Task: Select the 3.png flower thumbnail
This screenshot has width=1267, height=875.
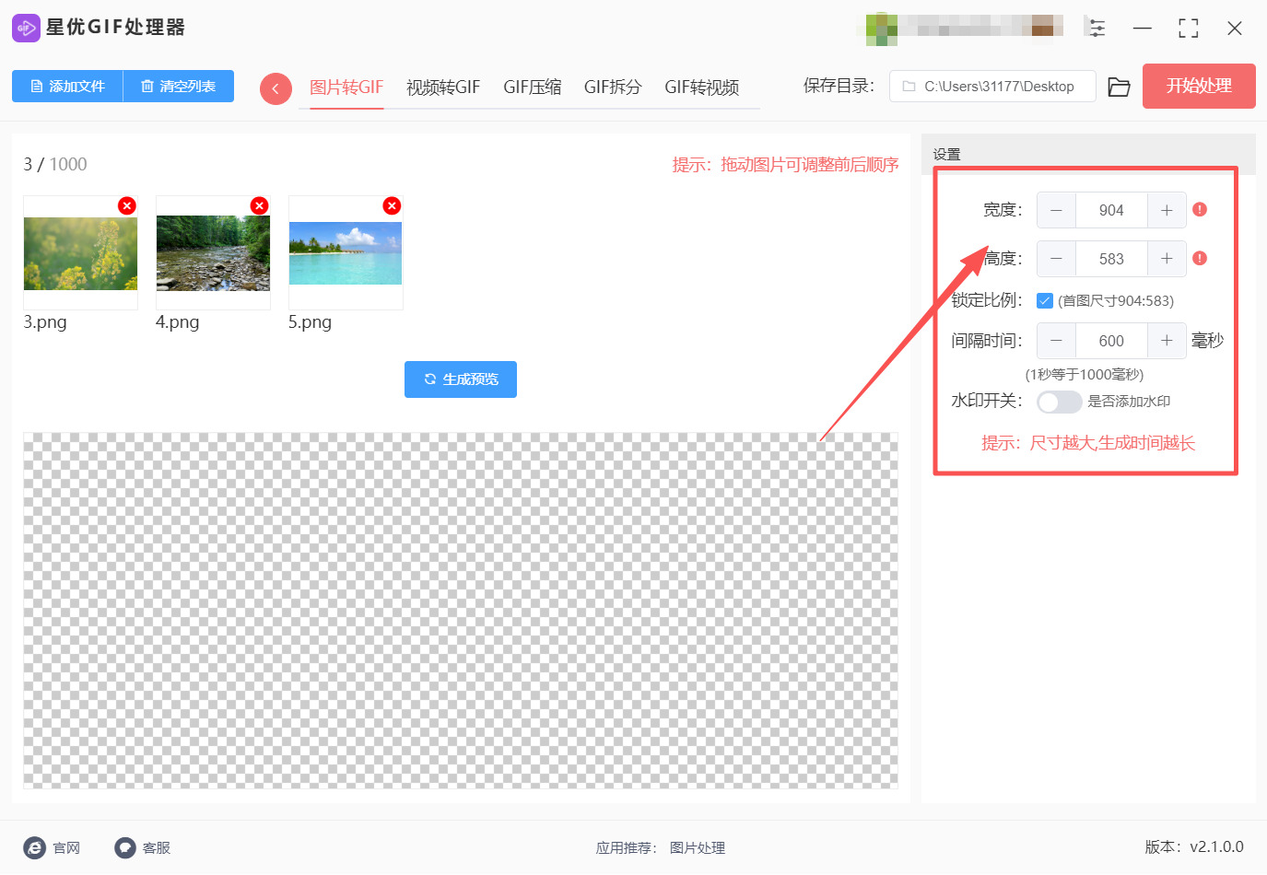Action: tap(80, 253)
